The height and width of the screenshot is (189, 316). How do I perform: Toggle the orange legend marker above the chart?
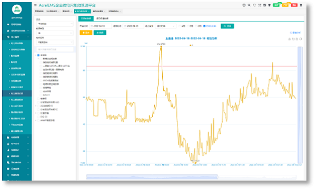coord(191,45)
